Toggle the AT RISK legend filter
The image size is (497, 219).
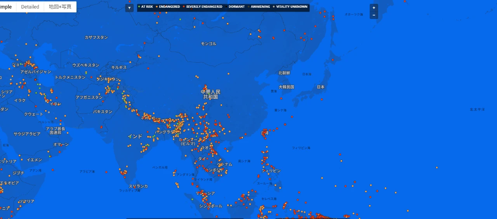[x=146, y=7]
